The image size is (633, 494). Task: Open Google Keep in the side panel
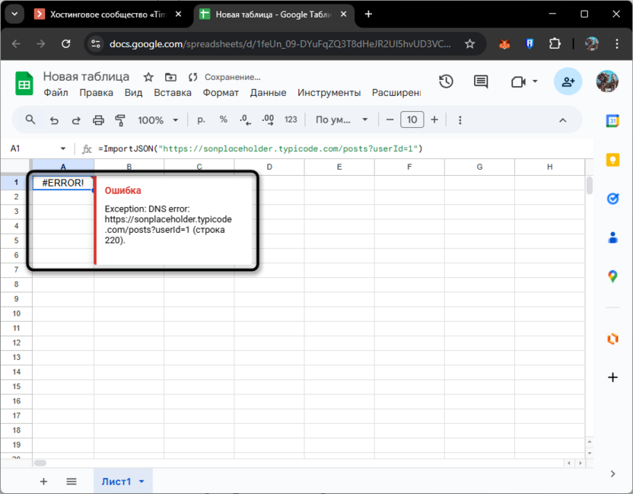[612, 160]
